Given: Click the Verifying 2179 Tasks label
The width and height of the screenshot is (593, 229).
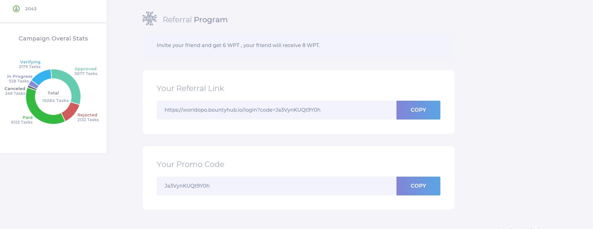Looking at the screenshot, I should click(x=30, y=64).
